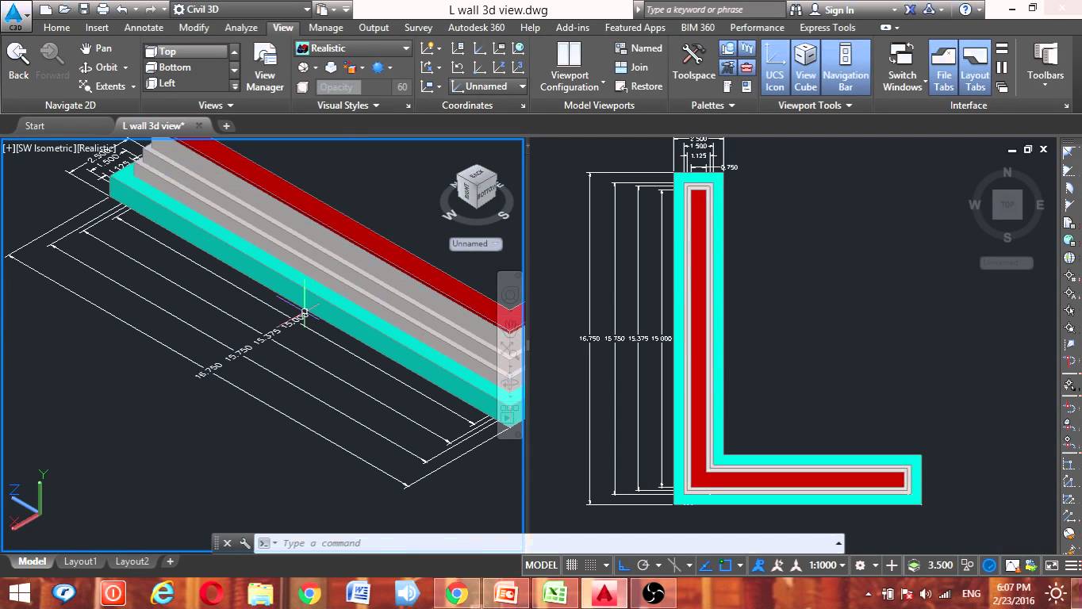Viewport: 1082px width, 609px height.
Task: Toggle File Tabs display
Action: point(942,67)
